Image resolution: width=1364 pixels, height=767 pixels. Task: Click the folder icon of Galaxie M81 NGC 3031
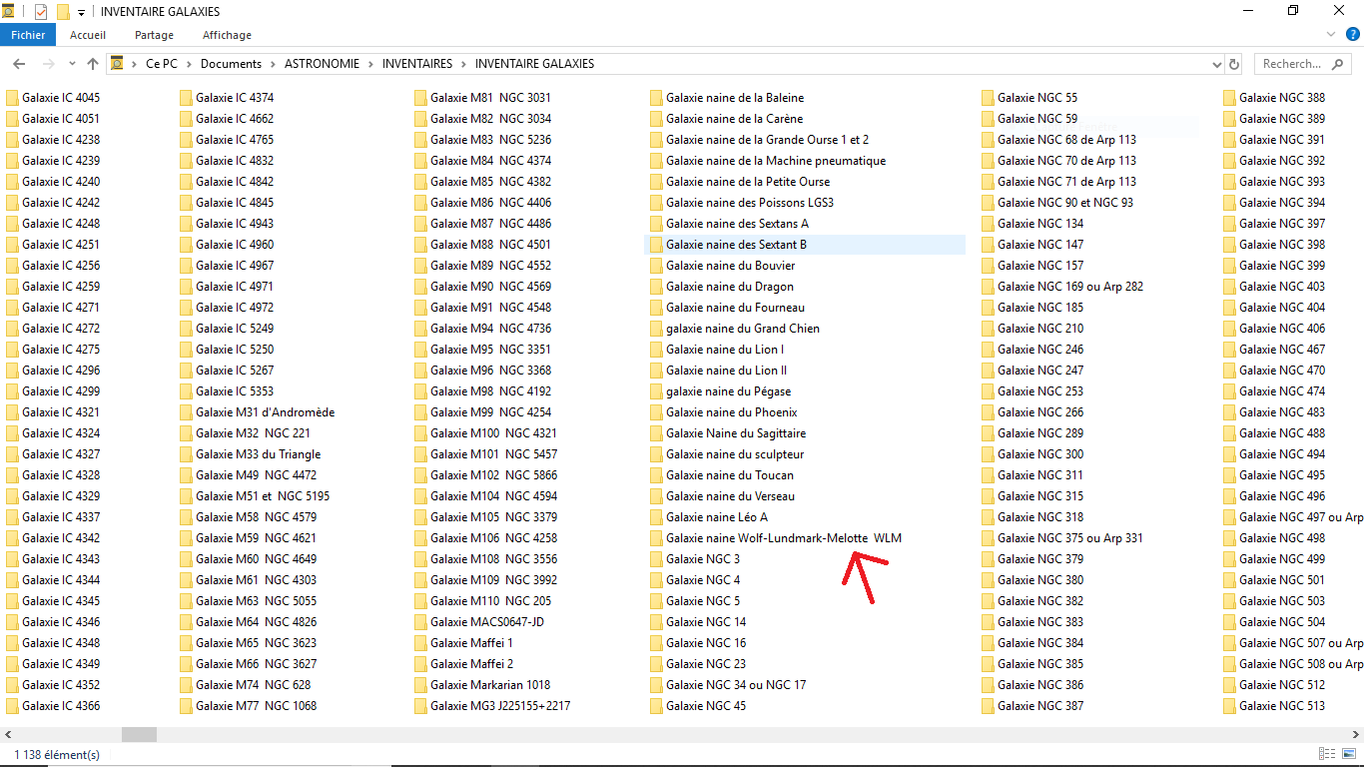click(x=420, y=98)
